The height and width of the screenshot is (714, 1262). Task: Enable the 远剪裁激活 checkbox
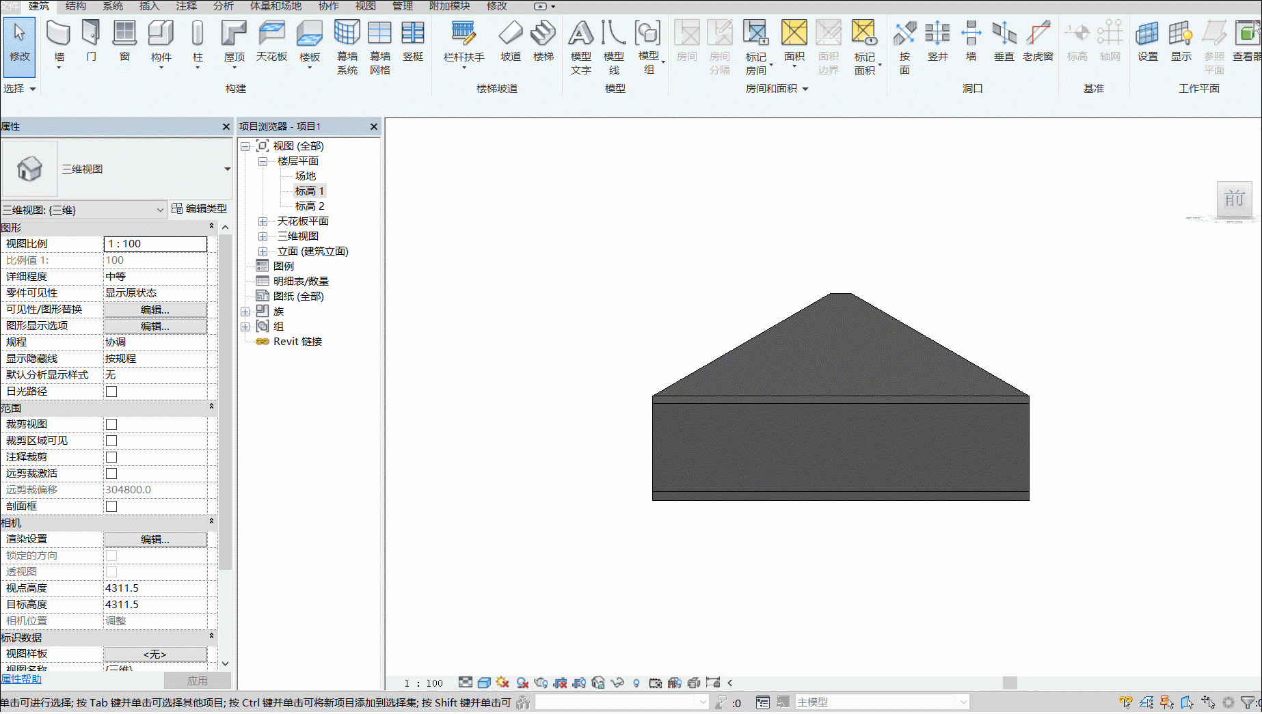111,473
